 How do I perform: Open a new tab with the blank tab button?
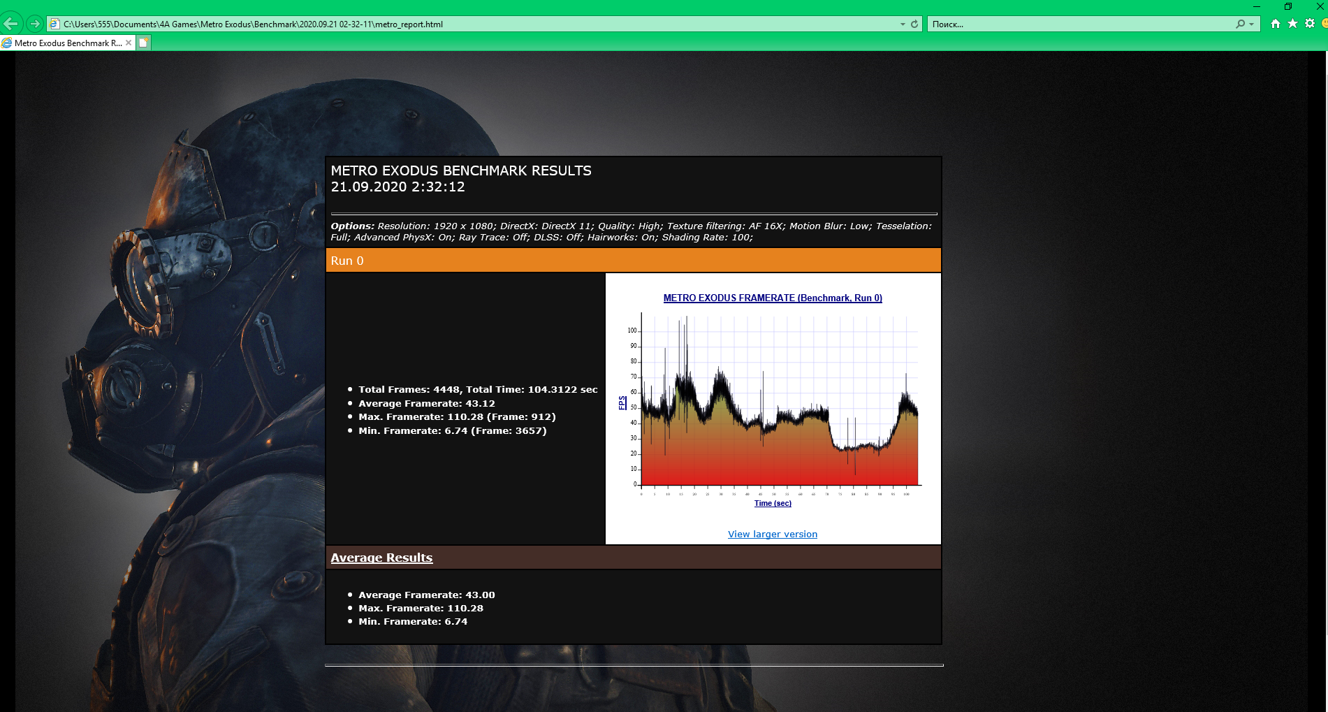[x=143, y=43]
